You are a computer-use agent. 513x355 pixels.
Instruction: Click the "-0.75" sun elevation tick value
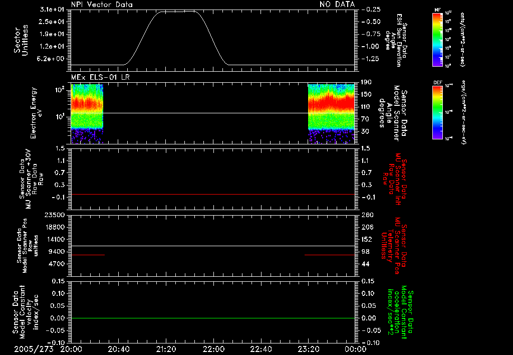click(371, 34)
